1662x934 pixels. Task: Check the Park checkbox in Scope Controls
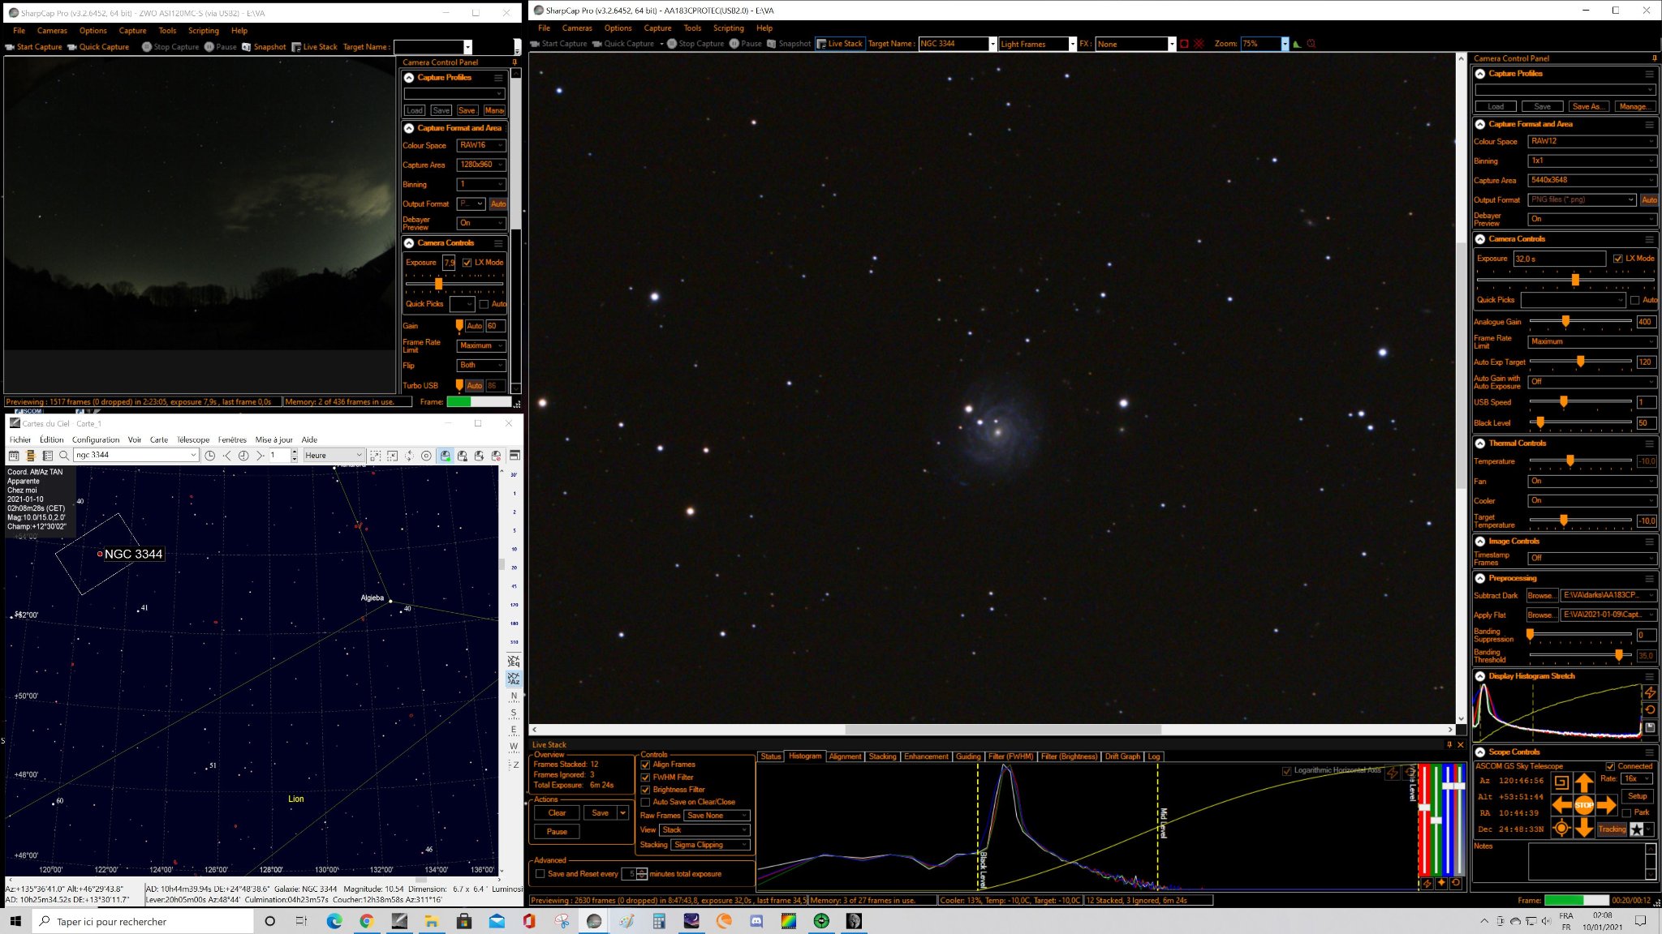(1625, 812)
